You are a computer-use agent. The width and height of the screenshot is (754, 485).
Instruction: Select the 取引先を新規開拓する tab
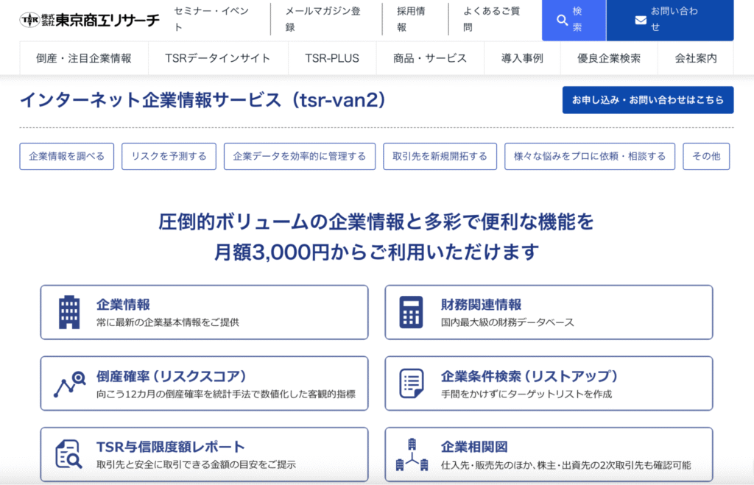440,156
